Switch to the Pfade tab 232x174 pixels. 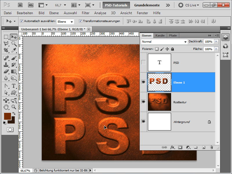pos(173,35)
